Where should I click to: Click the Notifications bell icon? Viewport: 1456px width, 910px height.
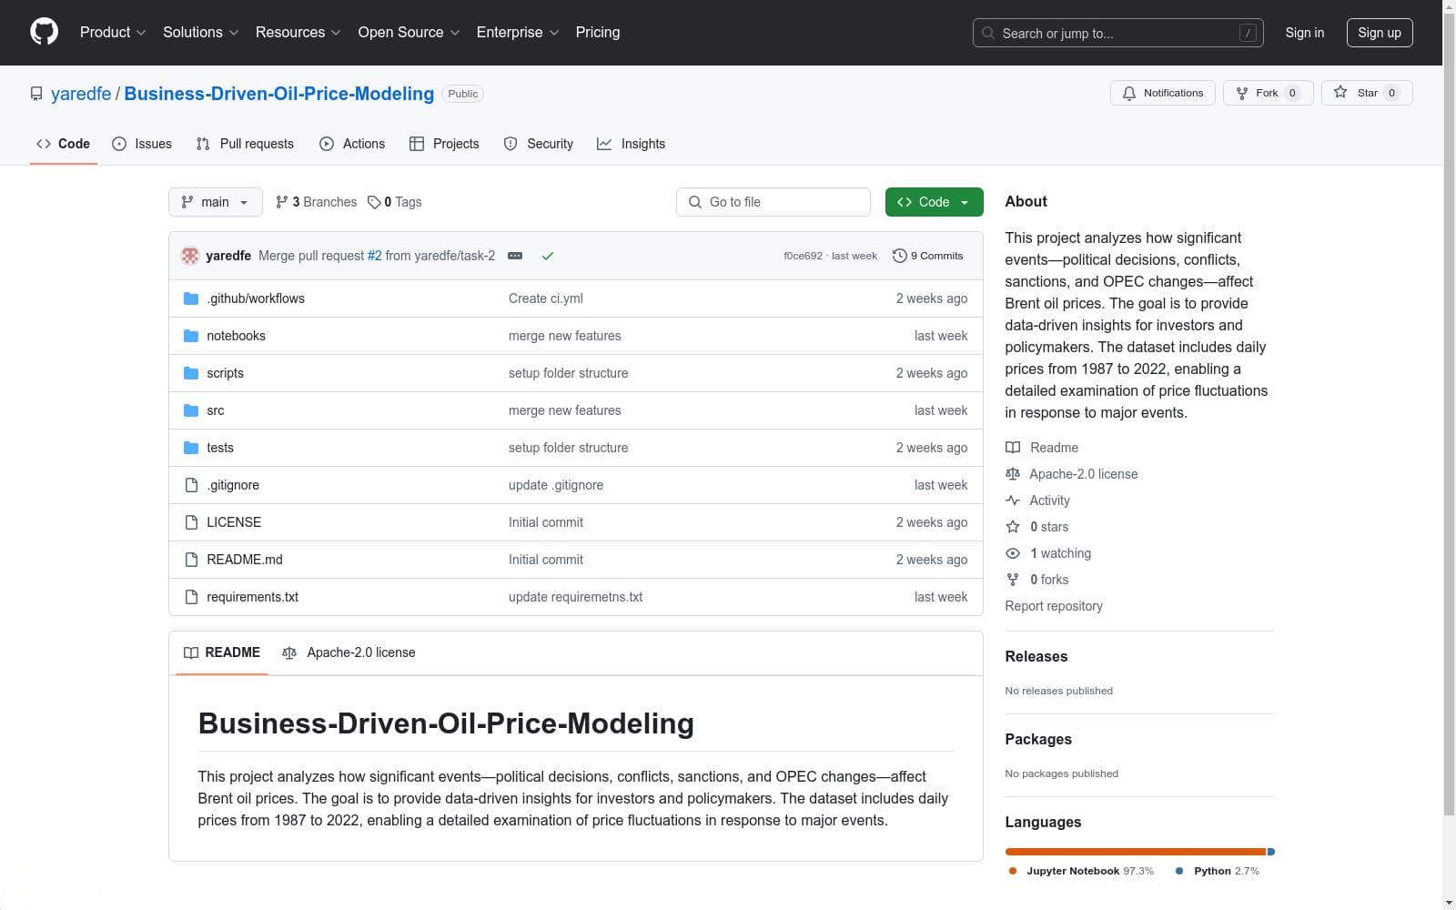point(1129,93)
